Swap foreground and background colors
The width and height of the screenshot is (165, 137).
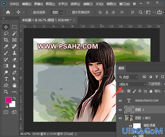pos(15,98)
